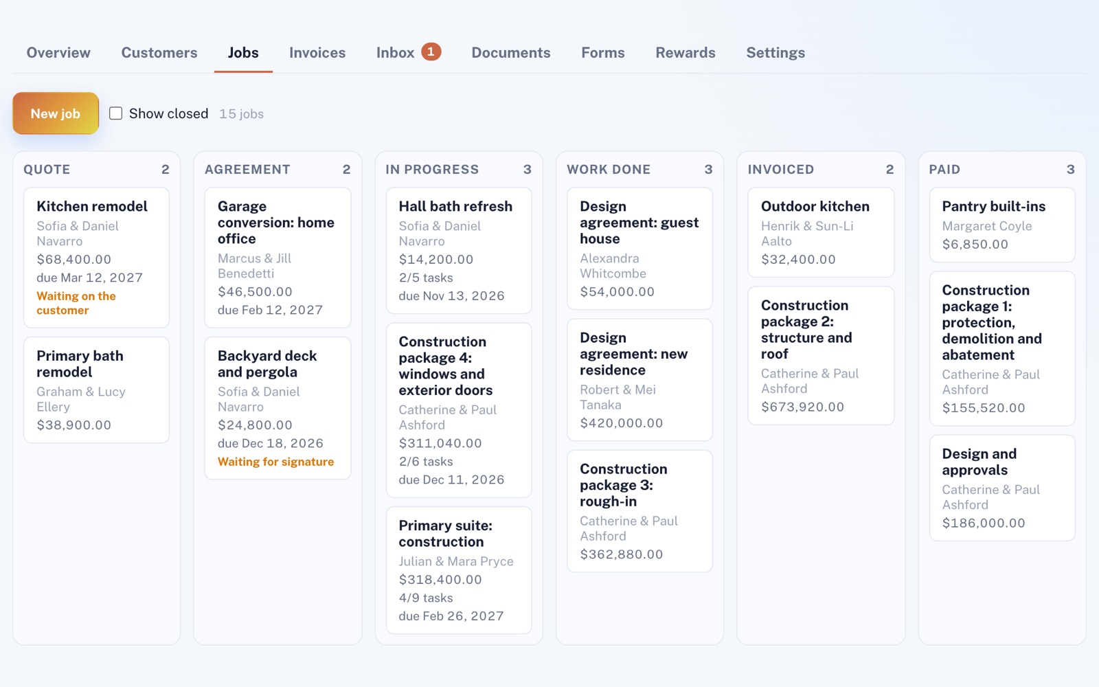Open the Design and approvals card
Screen dimensions: 1099x687
click(x=1002, y=488)
